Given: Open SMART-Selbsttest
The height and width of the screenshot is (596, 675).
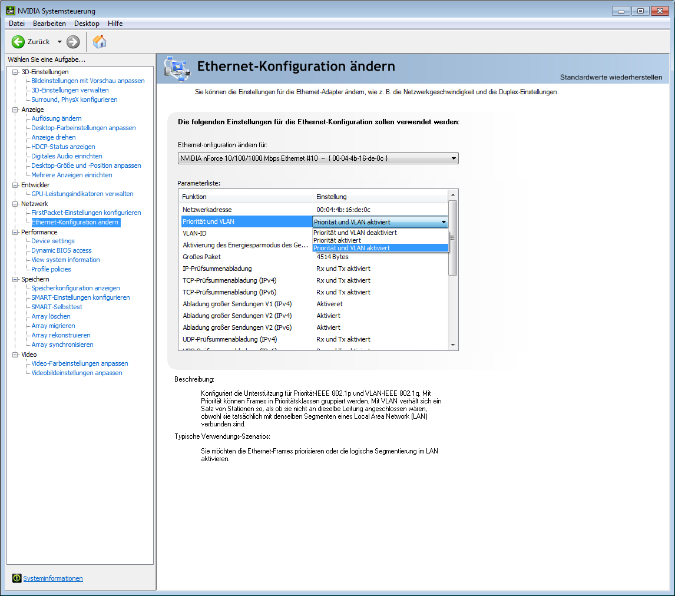Looking at the screenshot, I should [57, 307].
